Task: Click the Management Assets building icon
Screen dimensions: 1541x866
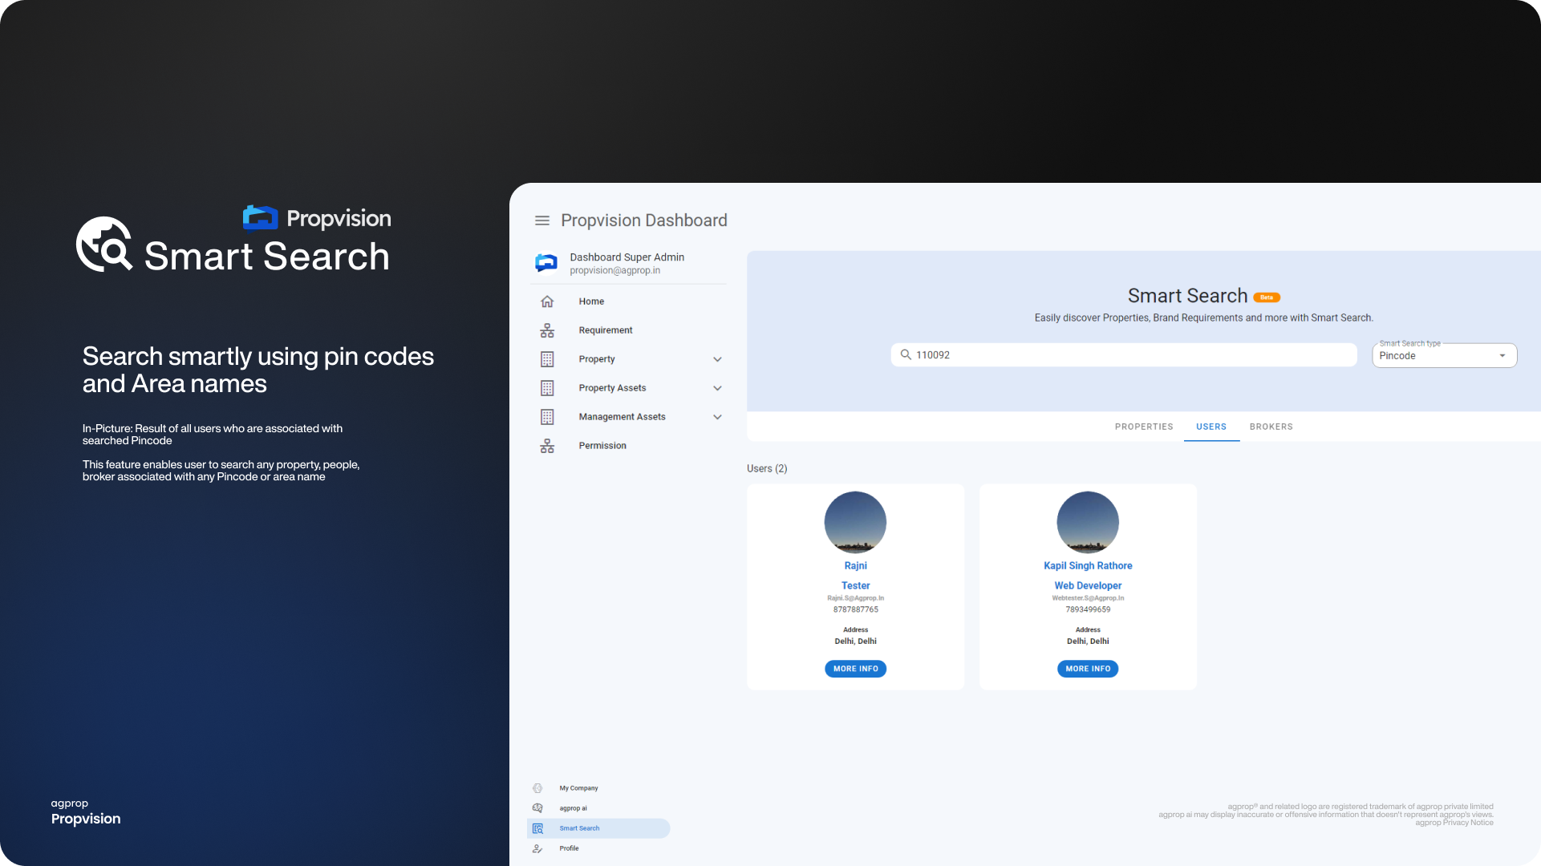Action: coord(547,417)
